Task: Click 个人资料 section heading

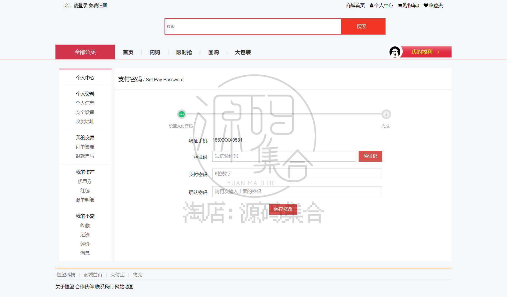Action: coord(85,94)
